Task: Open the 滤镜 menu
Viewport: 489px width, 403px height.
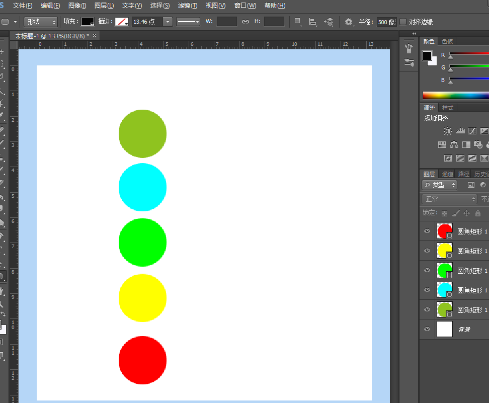Action: point(187,6)
